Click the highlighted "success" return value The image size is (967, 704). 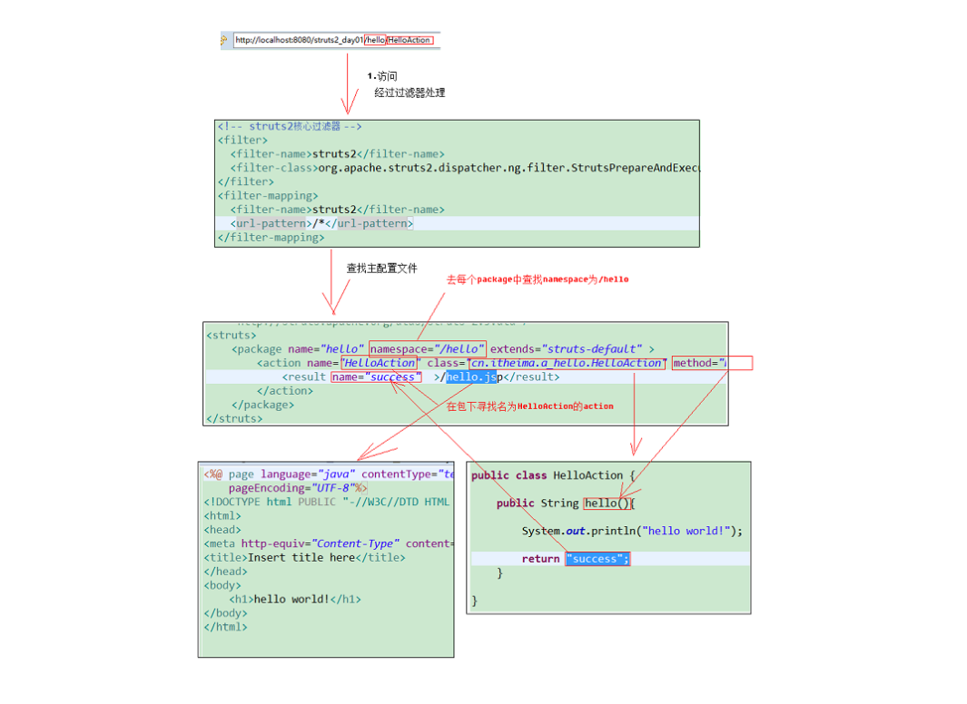click(x=597, y=559)
